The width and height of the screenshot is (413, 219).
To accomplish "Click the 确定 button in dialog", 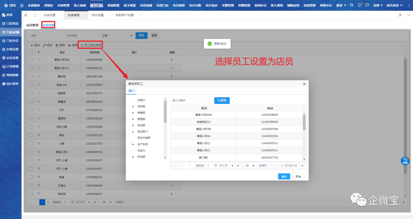I will tap(284, 176).
